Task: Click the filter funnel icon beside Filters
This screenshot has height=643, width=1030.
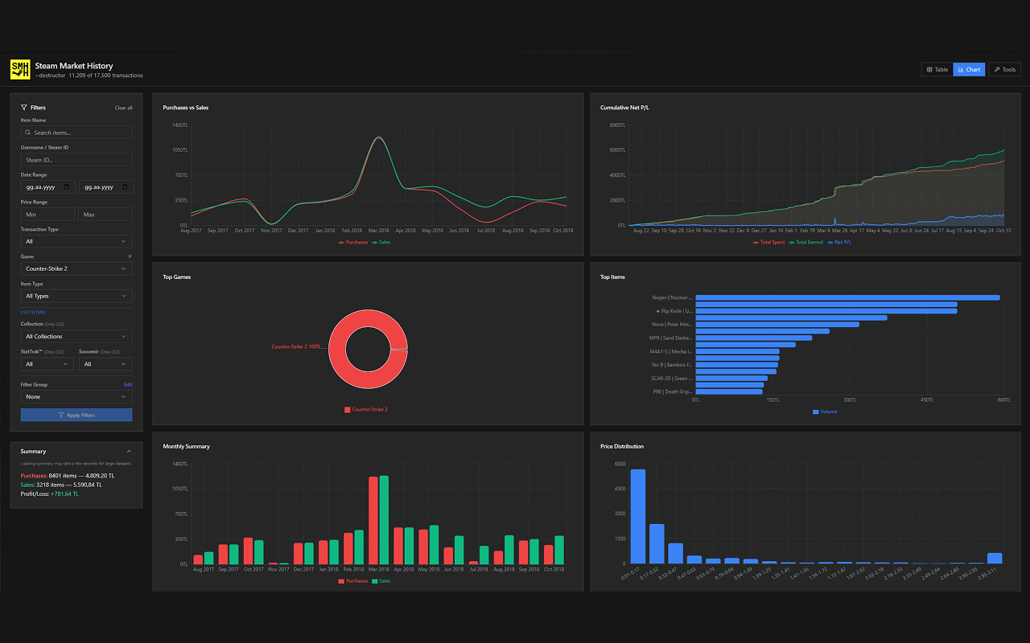Action: point(24,107)
